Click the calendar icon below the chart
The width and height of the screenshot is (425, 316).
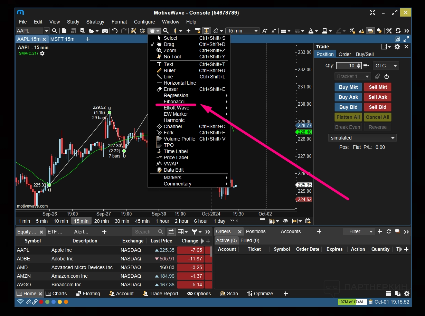pos(308,221)
